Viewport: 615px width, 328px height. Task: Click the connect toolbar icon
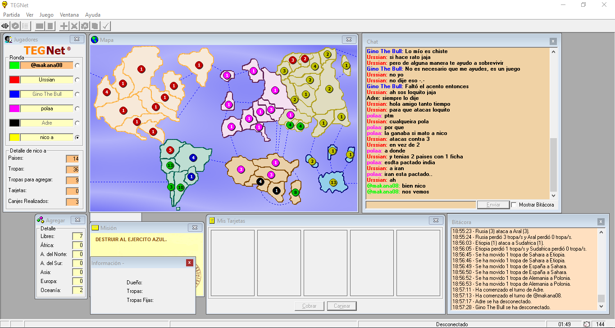5,26
